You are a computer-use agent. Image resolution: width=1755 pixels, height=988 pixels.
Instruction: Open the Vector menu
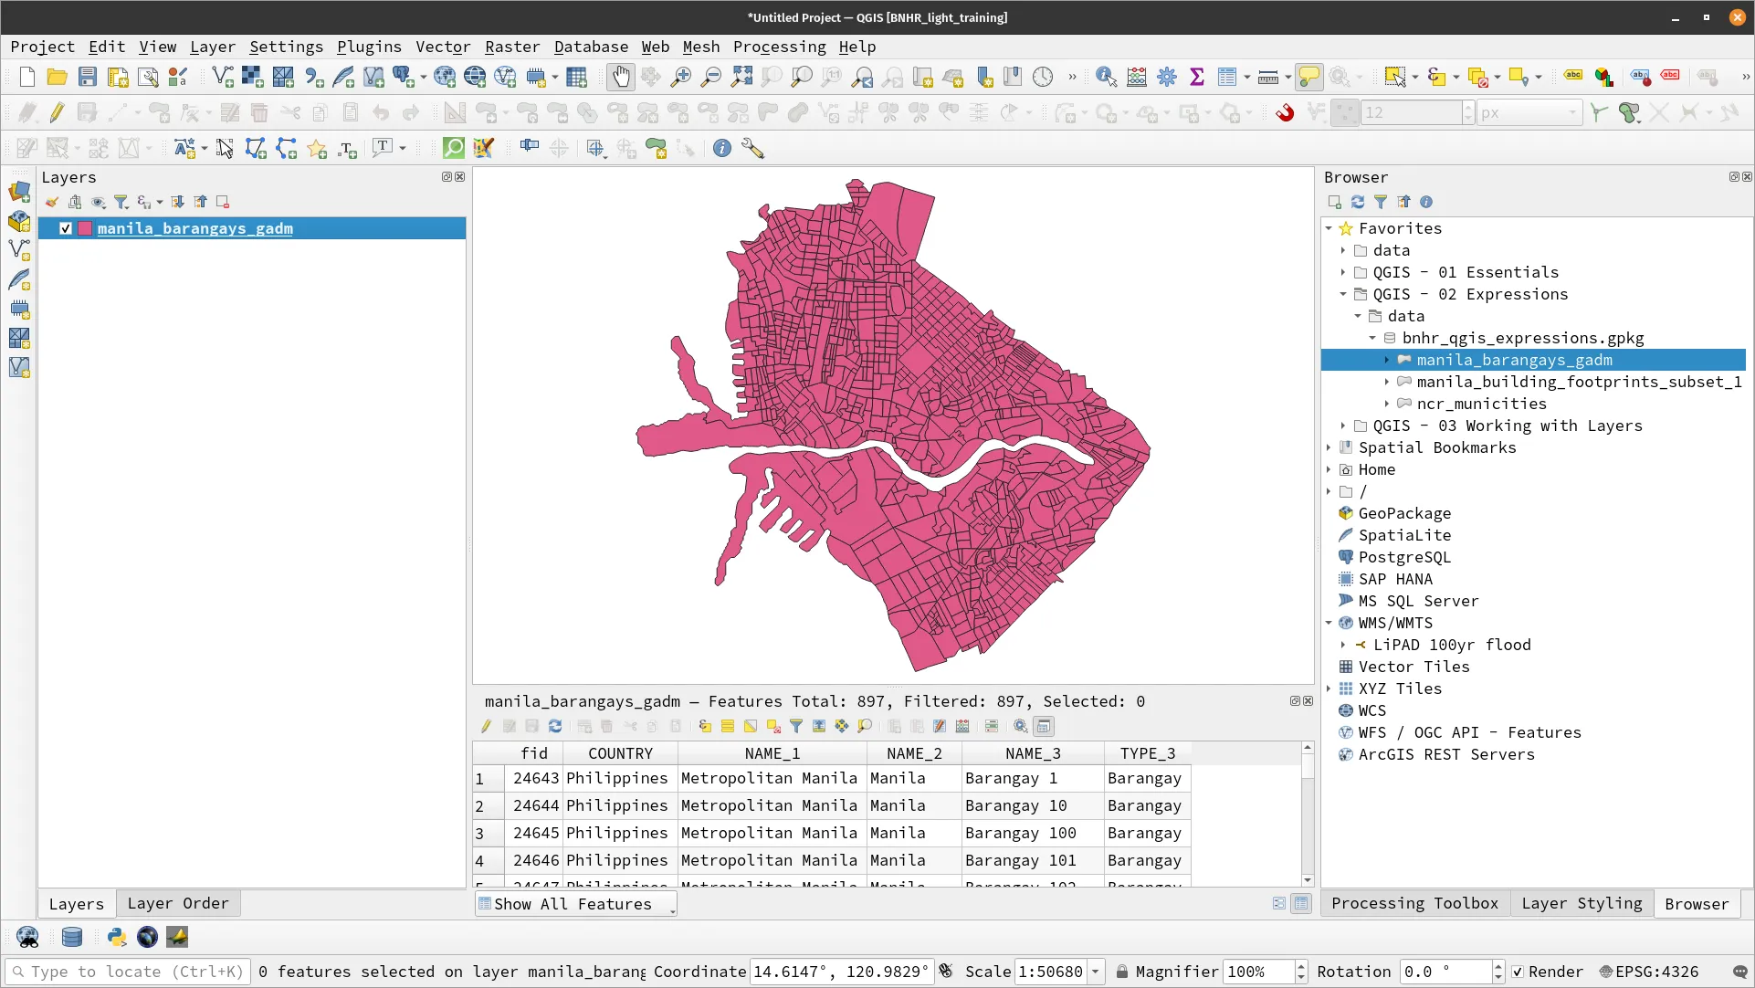[x=443, y=47]
